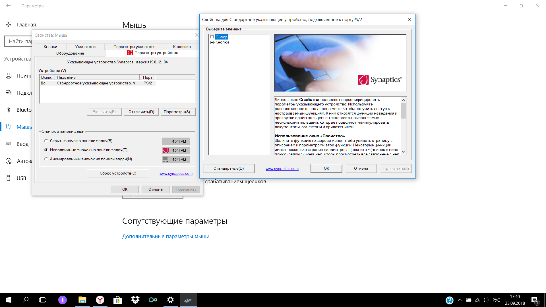This screenshot has height=307, width=546.
Task: Click the РУС language indicator
Action: (496, 300)
